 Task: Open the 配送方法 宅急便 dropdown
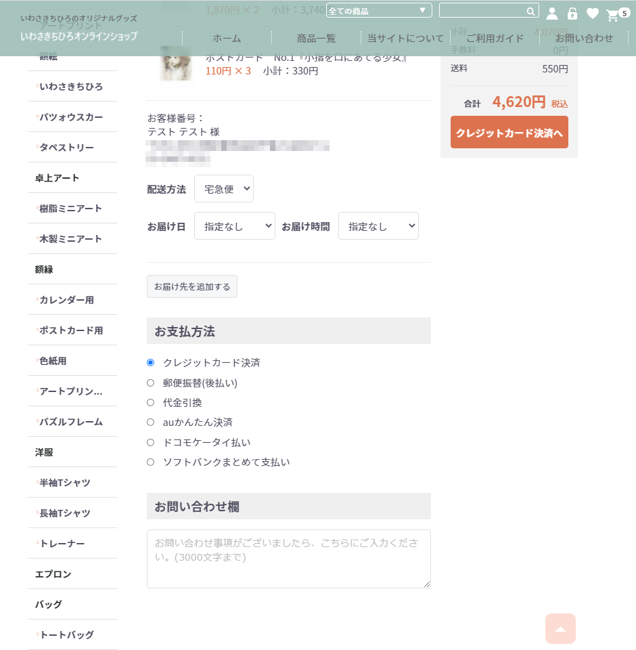point(224,189)
